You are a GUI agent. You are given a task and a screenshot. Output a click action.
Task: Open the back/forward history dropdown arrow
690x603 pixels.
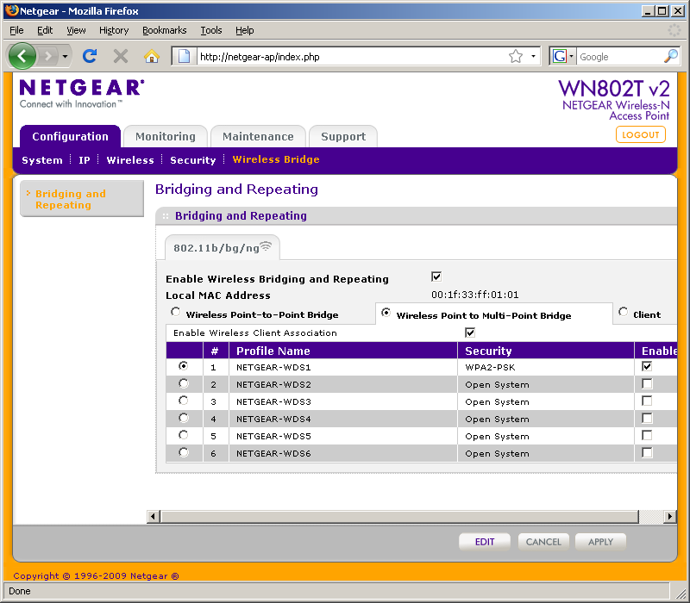[x=65, y=56]
